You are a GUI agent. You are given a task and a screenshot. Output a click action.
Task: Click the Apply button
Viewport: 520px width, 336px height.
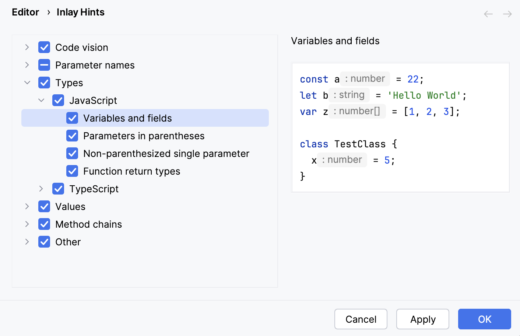(x=422, y=319)
